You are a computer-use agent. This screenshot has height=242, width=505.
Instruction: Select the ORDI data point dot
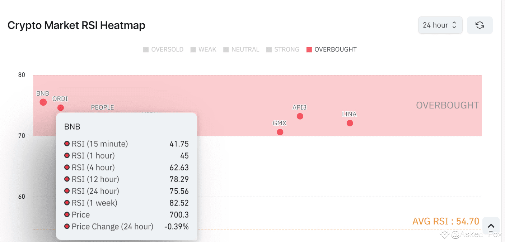coord(61,108)
